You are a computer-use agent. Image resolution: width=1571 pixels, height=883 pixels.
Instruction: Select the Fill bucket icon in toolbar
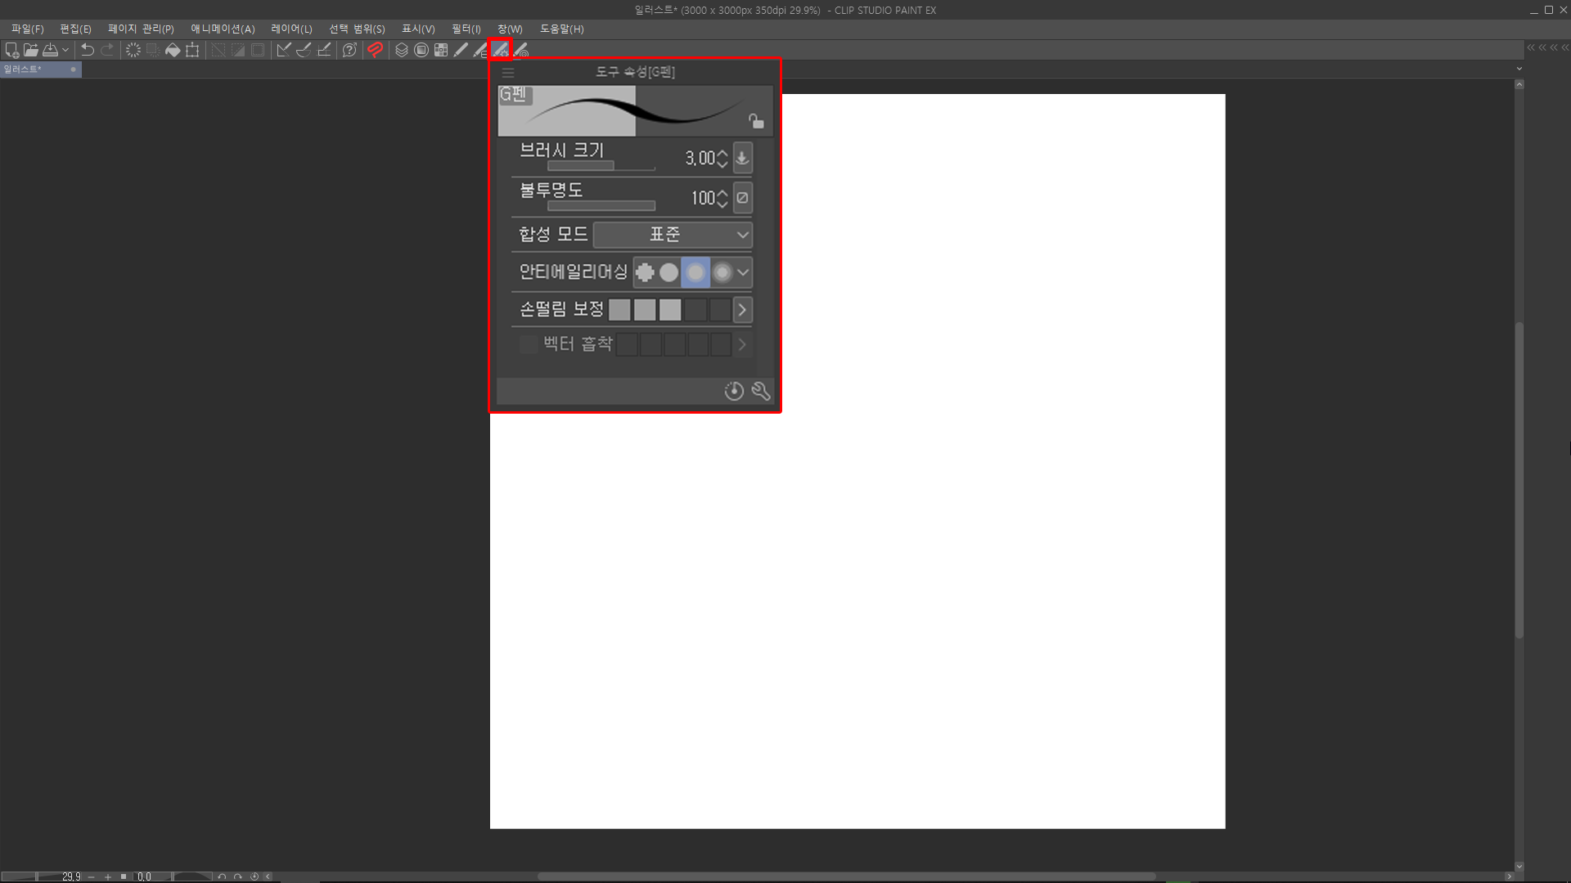pos(173,50)
